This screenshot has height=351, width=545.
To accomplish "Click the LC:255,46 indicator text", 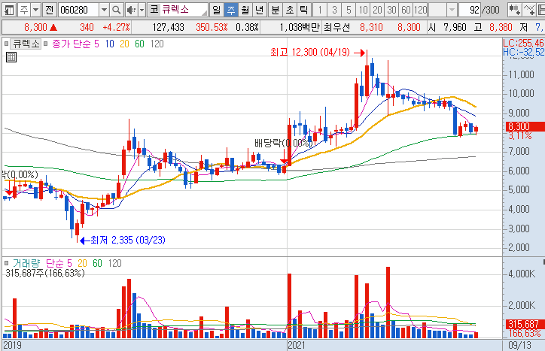I will (523, 43).
